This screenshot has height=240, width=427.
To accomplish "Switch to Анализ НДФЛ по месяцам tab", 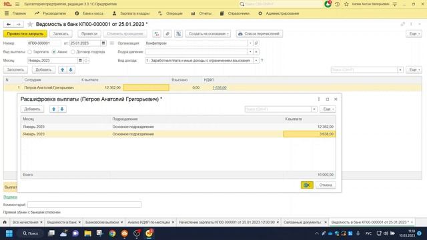I will pyautogui.click(x=149, y=222).
